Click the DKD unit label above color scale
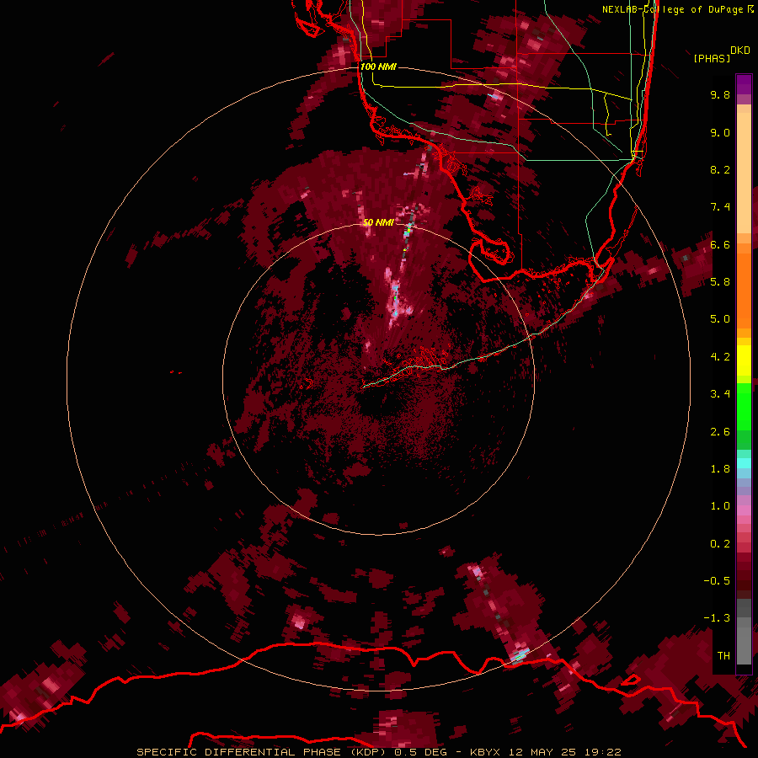Viewport: 758px width, 758px height. (x=740, y=51)
